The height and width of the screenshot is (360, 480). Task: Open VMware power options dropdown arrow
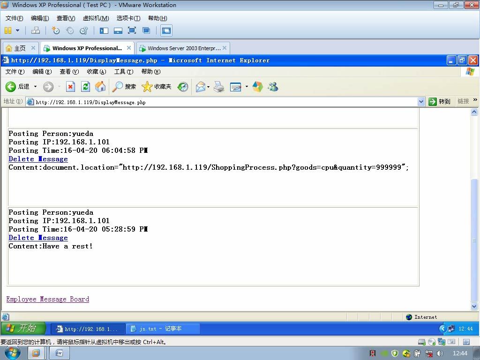click(17, 30)
